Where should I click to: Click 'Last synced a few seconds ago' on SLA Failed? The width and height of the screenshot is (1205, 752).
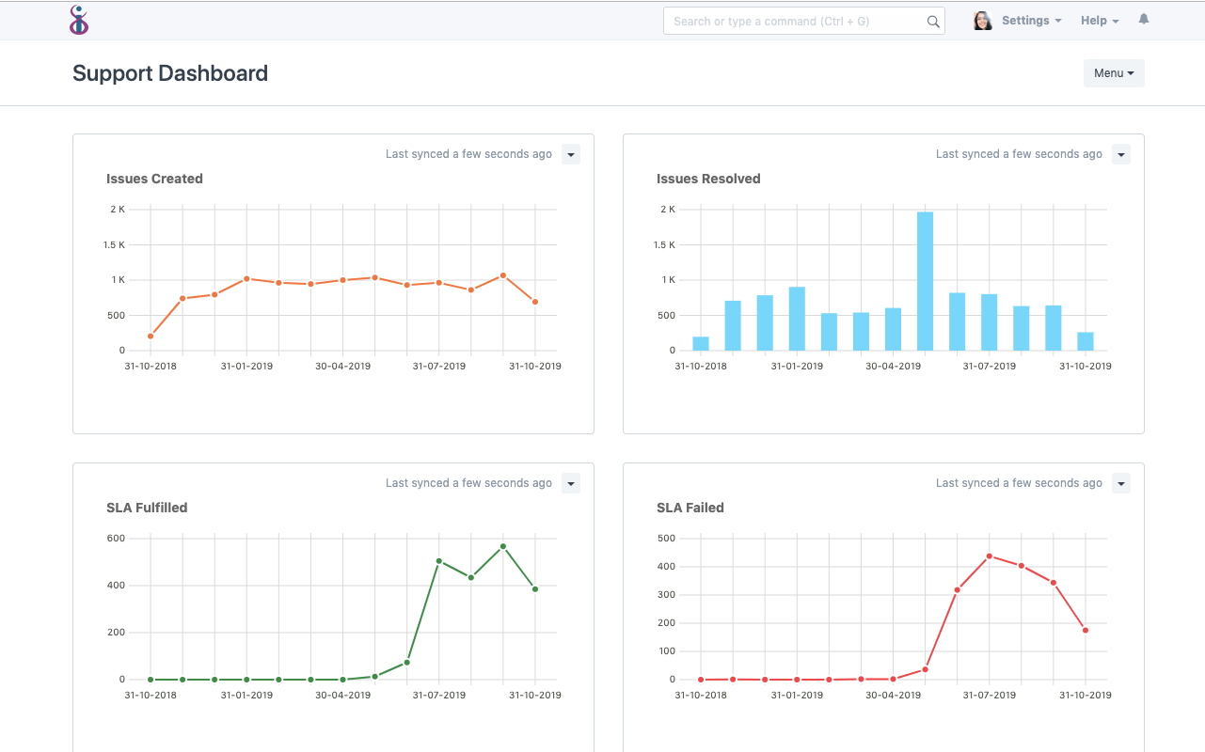click(x=1019, y=482)
